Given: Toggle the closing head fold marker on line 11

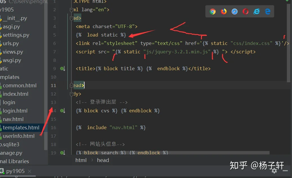Looking at the screenshot, I should 71,85.
